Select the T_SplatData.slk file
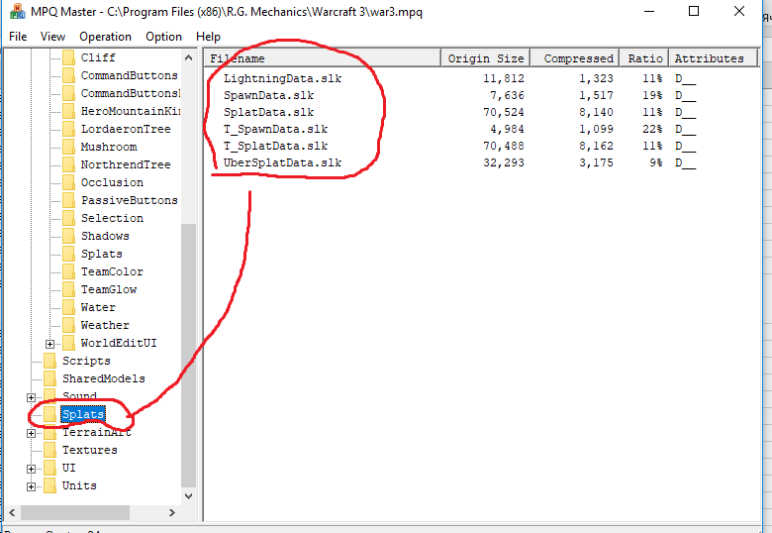The width and height of the screenshot is (772, 533). click(x=276, y=146)
